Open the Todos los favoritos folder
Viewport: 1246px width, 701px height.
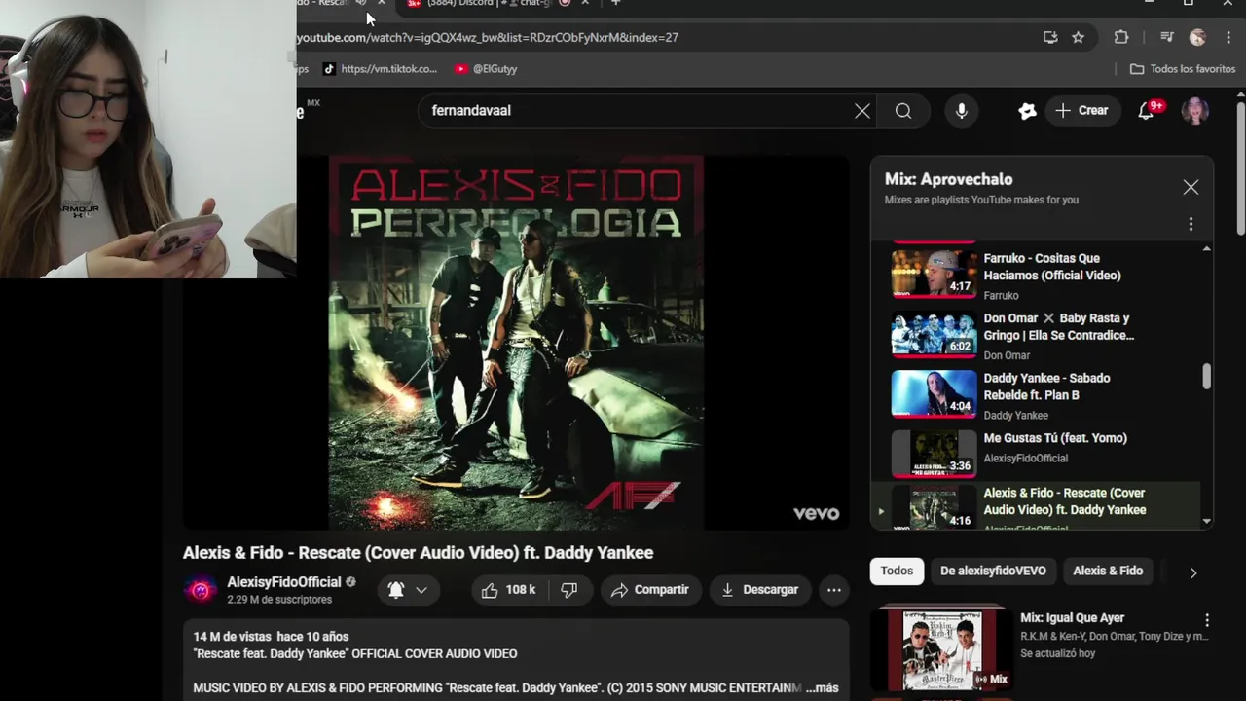1183,69
